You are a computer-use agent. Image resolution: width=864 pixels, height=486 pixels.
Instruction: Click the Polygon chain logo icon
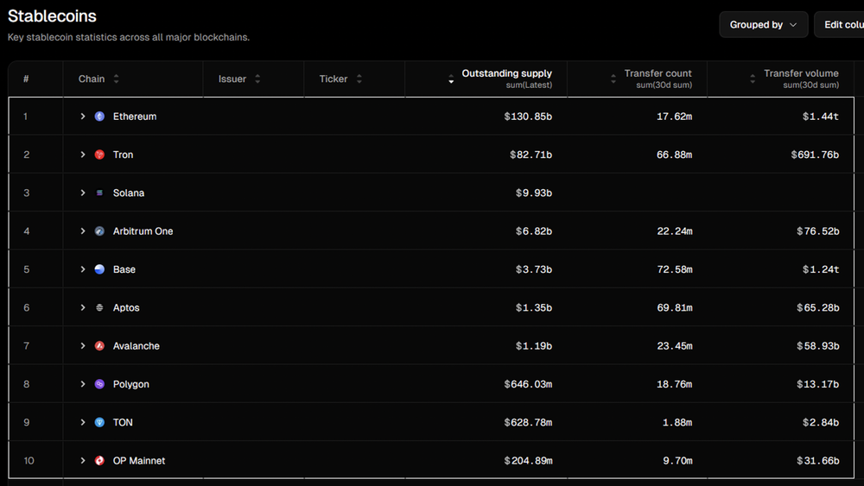[x=99, y=384]
